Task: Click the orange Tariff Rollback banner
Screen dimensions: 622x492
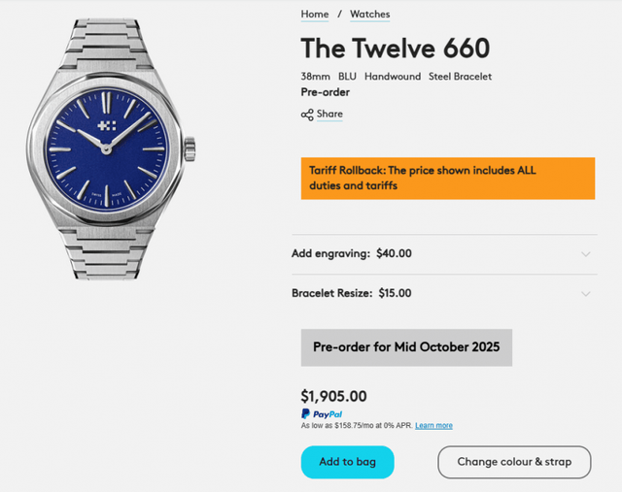Action: tap(447, 179)
